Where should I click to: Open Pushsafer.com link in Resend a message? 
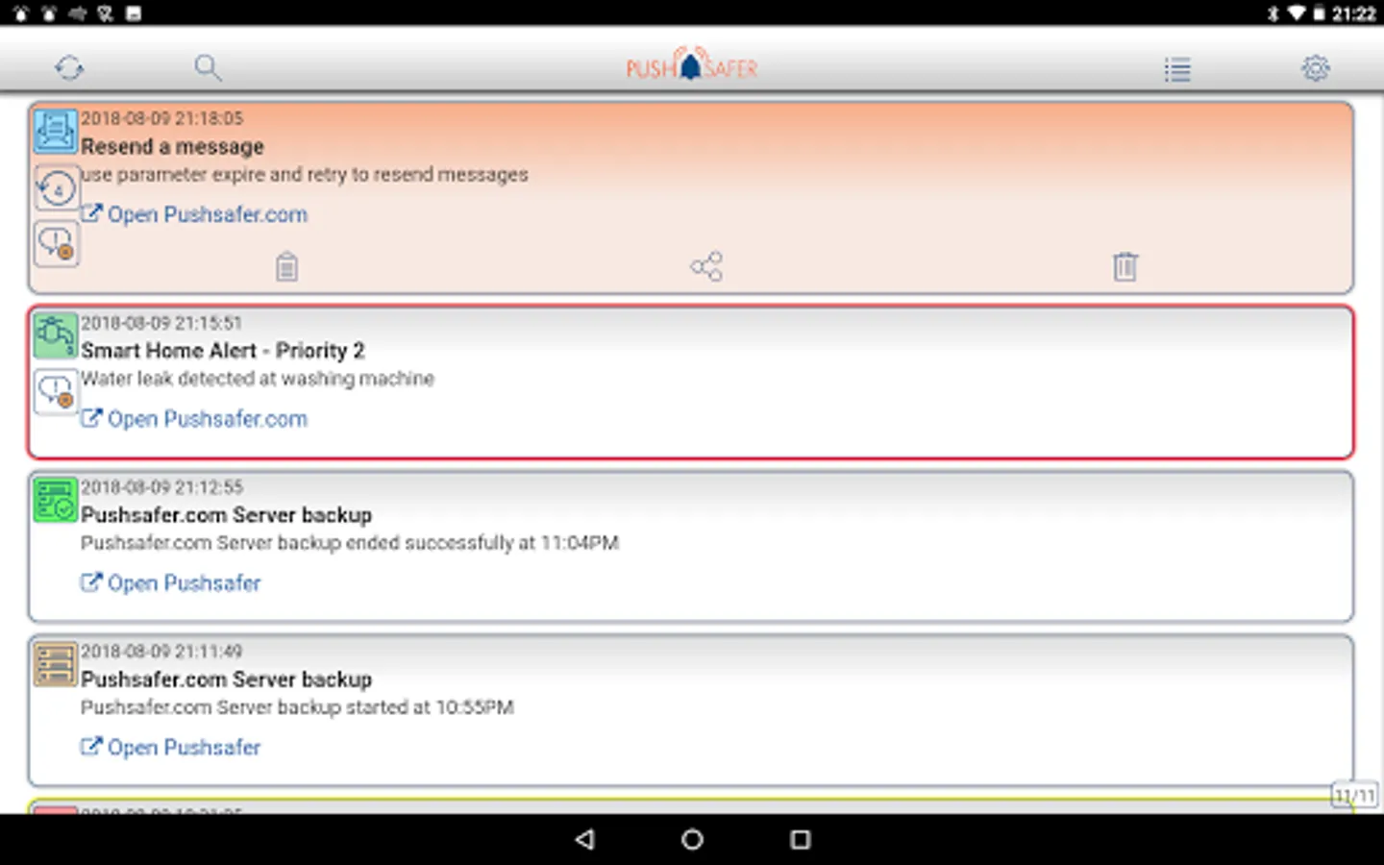click(194, 214)
